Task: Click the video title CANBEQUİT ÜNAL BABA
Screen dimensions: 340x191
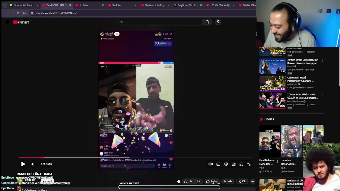Action: (x=35, y=174)
